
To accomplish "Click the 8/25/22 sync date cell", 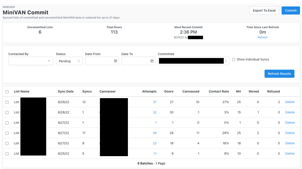I will (63, 153).
